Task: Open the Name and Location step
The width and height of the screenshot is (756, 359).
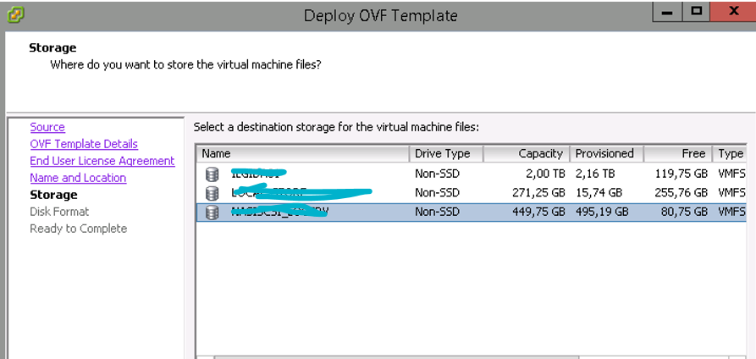Action: point(78,178)
